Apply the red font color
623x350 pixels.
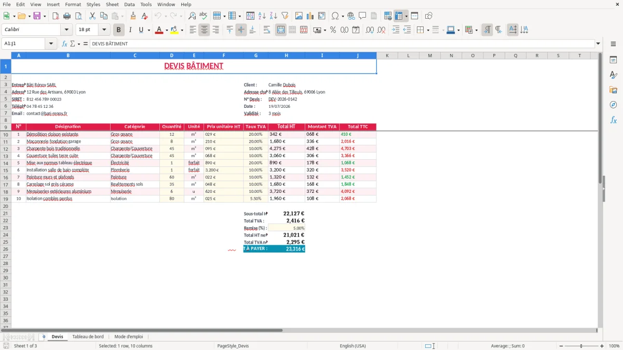pos(158,30)
